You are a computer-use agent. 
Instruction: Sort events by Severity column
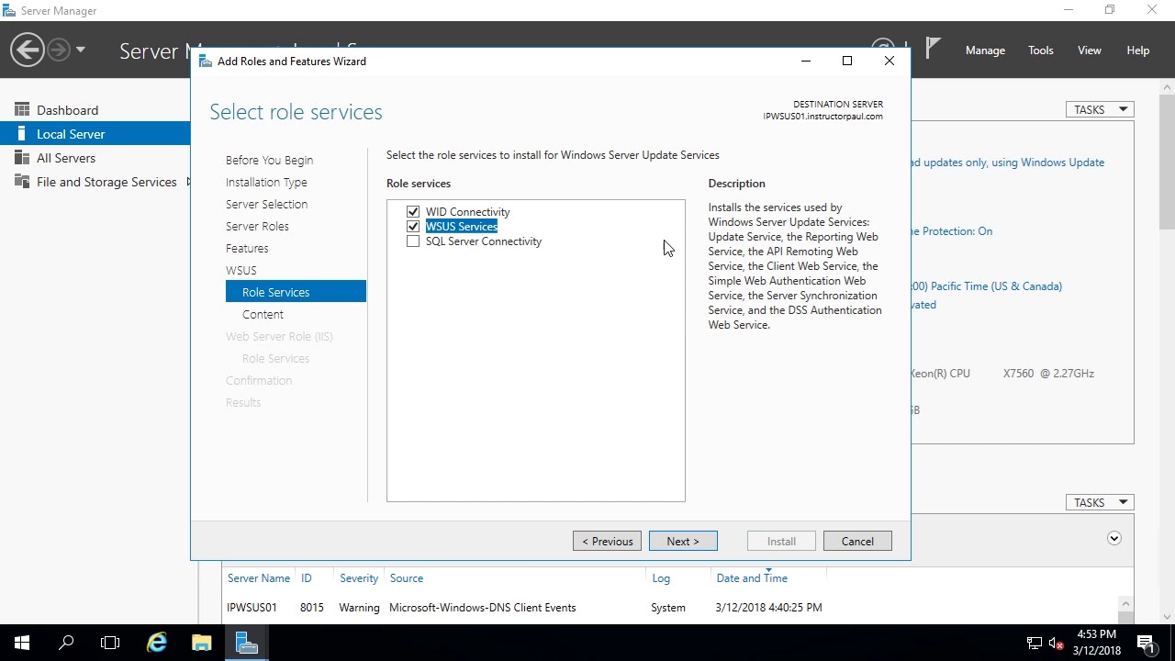pos(359,578)
